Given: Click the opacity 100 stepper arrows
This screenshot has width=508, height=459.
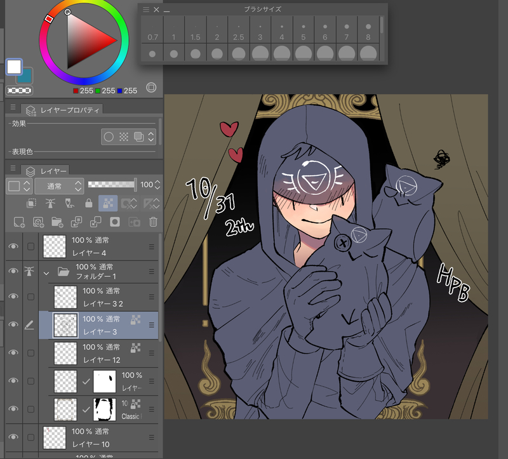Looking at the screenshot, I should point(157,185).
